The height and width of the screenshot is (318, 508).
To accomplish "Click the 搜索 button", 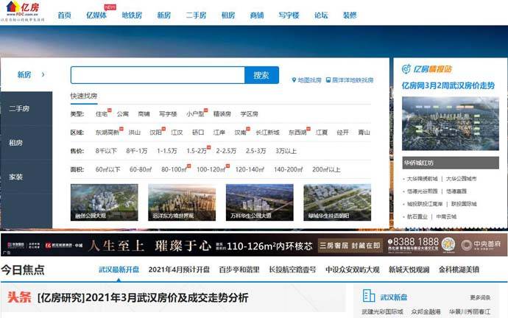I will pos(261,75).
